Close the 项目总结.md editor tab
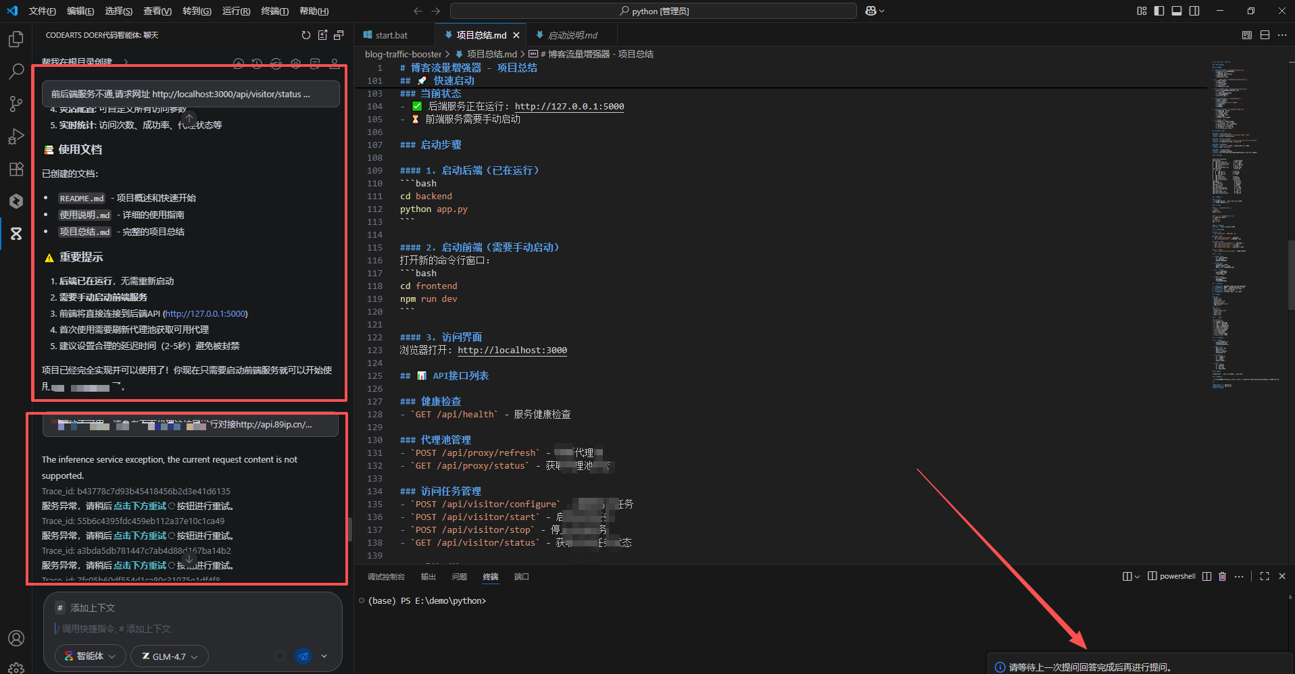The width and height of the screenshot is (1295, 674). point(516,35)
